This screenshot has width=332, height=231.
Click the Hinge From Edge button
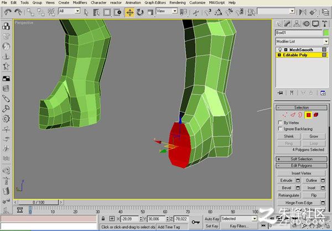tap(299, 203)
